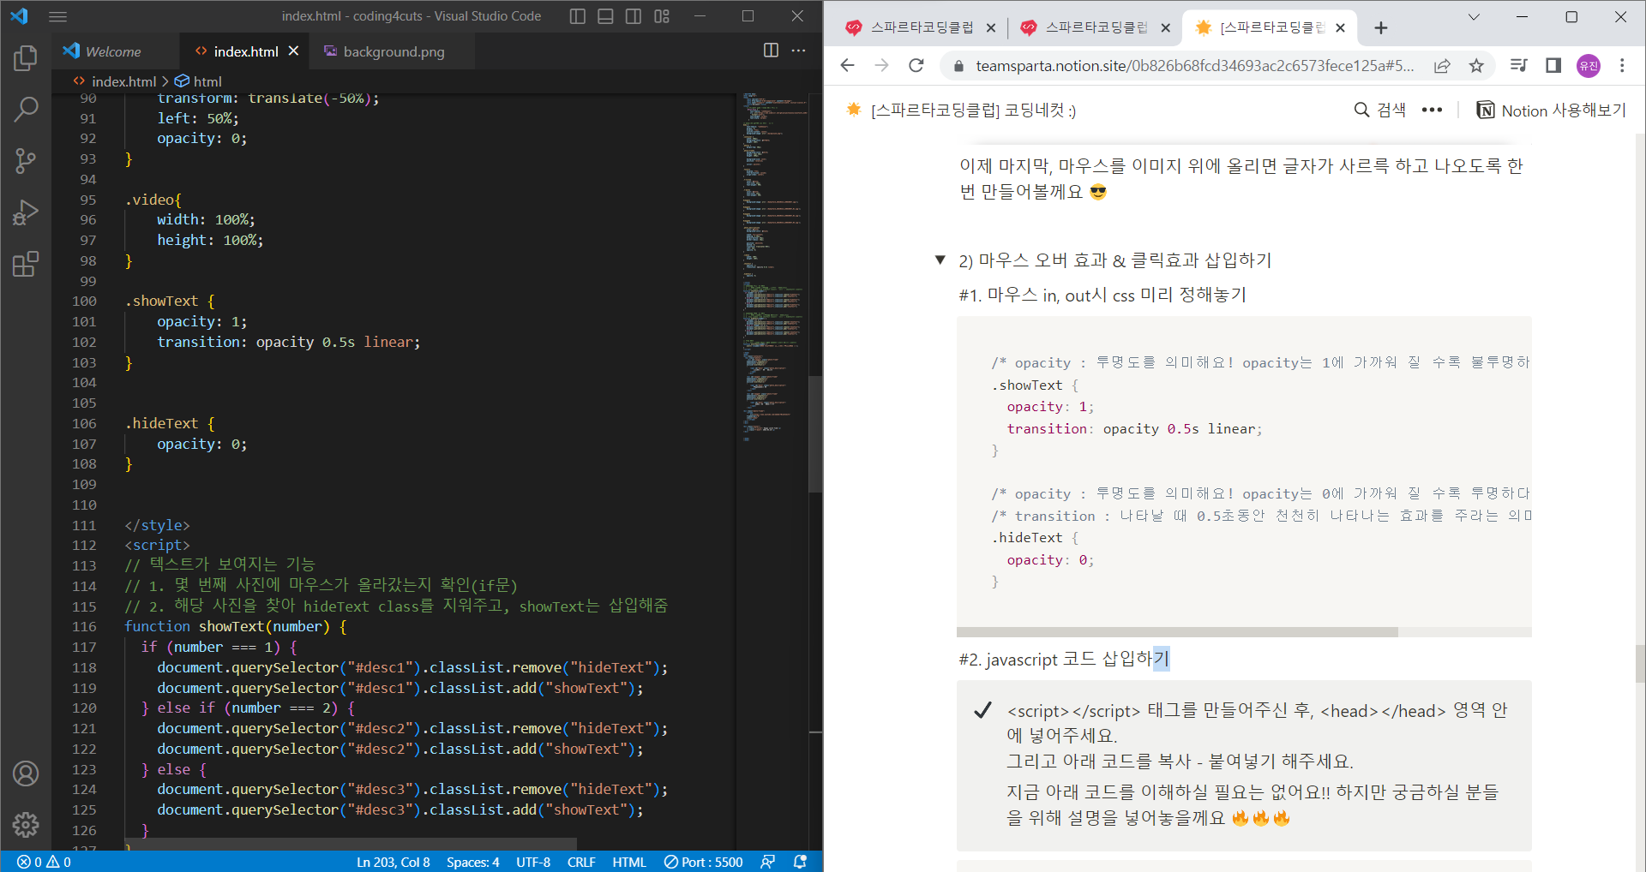Image resolution: width=1646 pixels, height=872 pixels.
Task: Split the editor to the right
Action: [771, 51]
